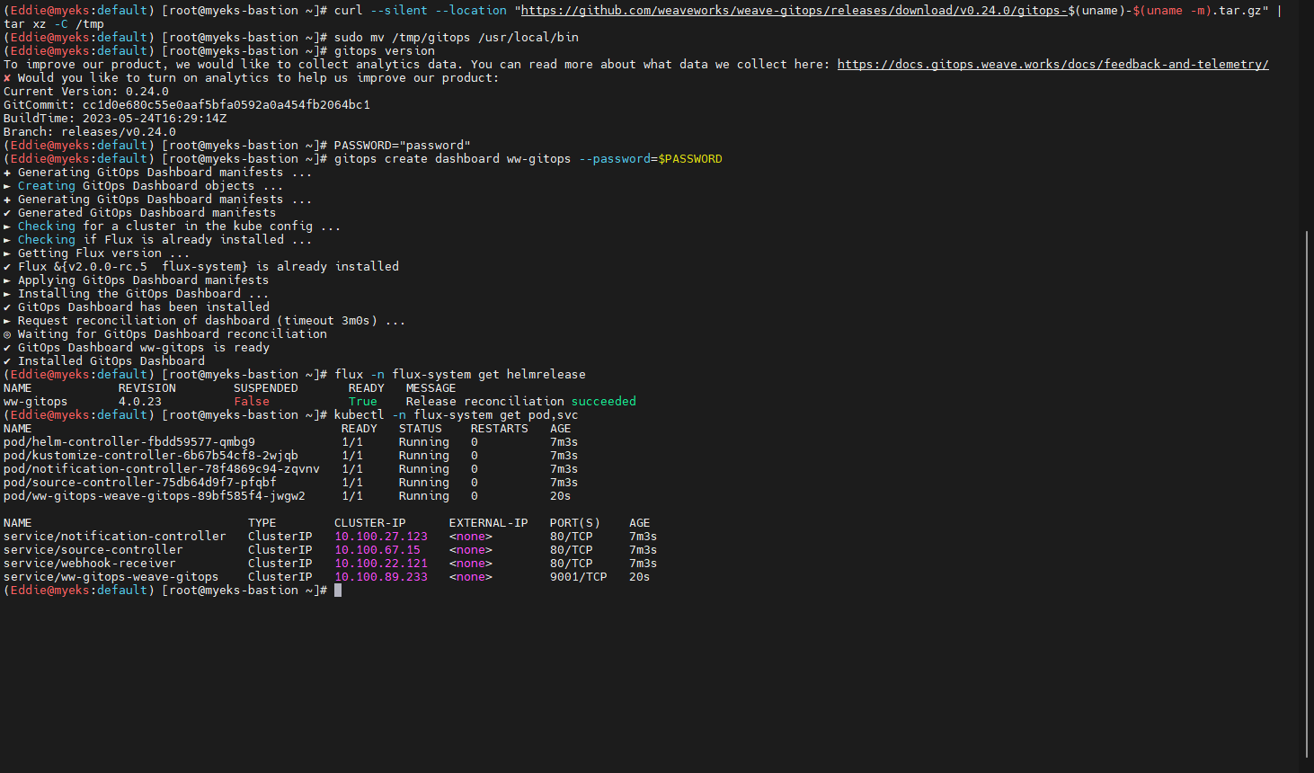Click 'Checking if Flux is already installed' line
1314x773 pixels.
[158, 240]
